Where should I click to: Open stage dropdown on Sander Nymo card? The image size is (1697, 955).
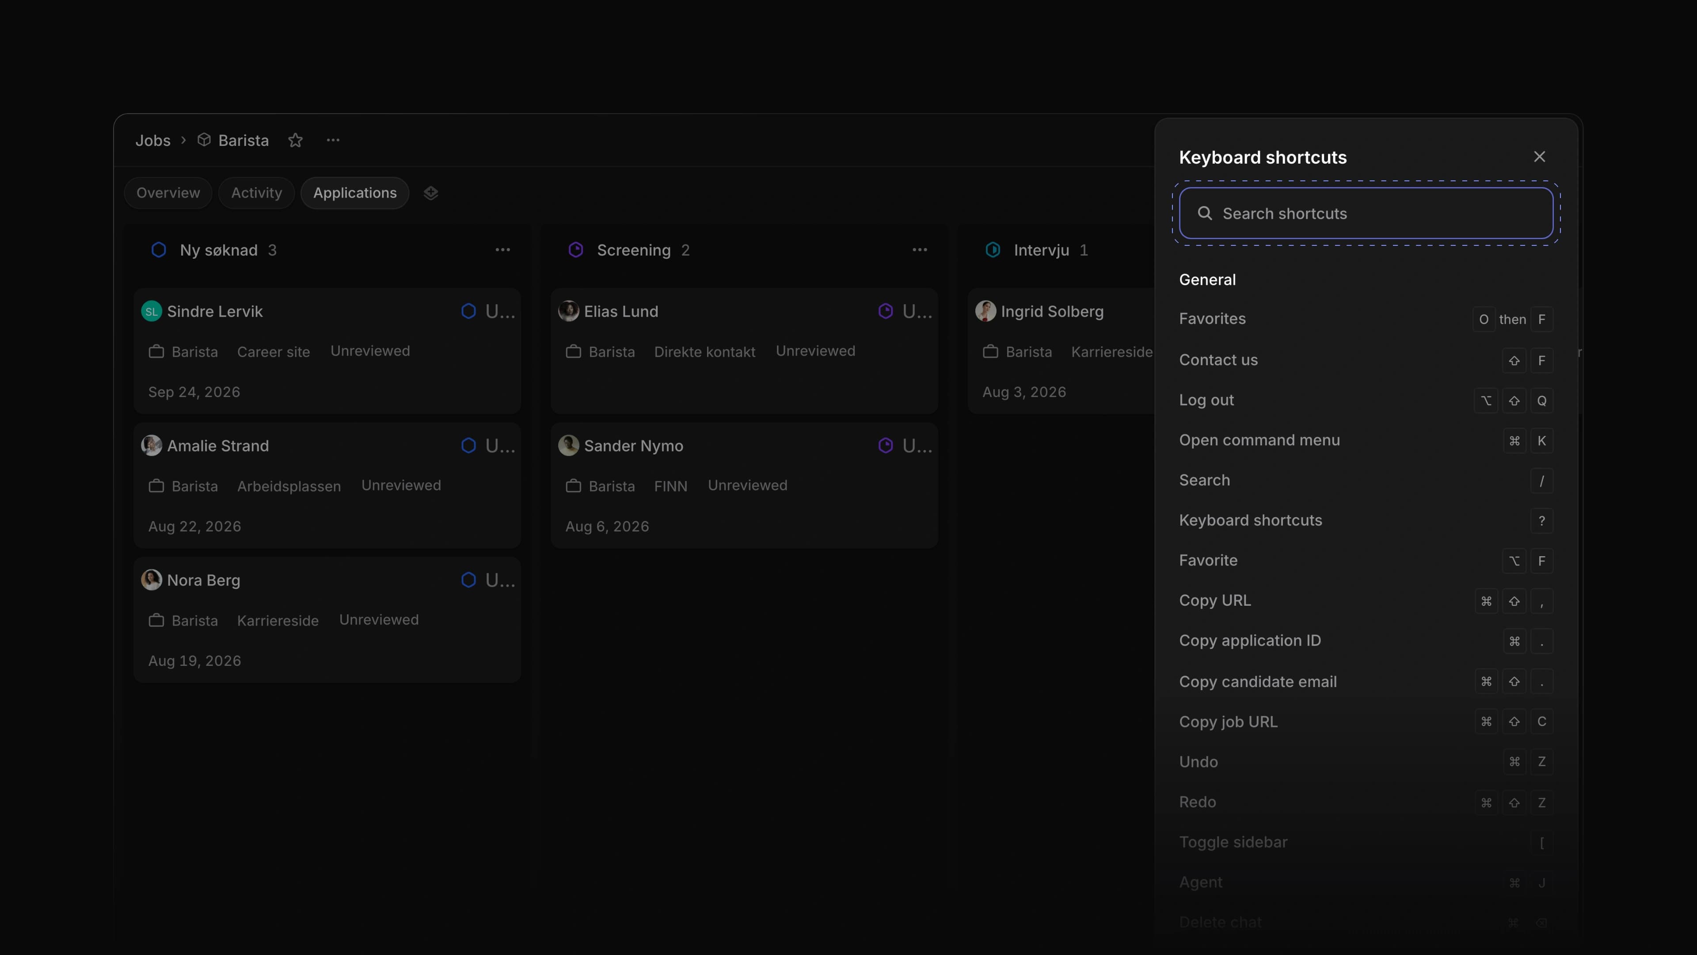pos(905,446)
